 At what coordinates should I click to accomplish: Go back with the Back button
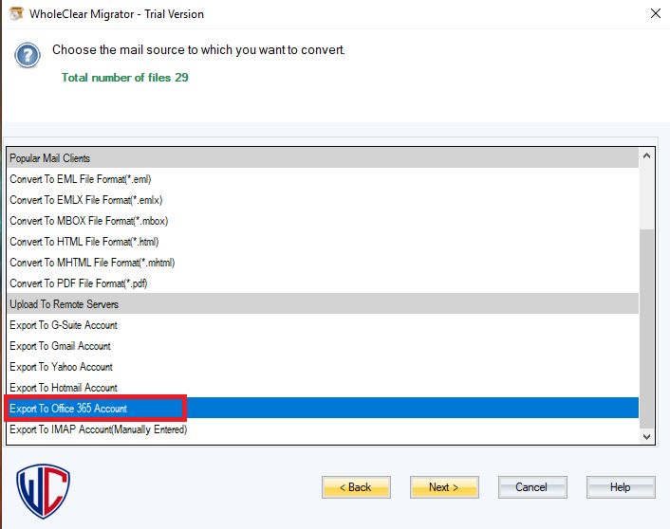[x=356, y=487]
